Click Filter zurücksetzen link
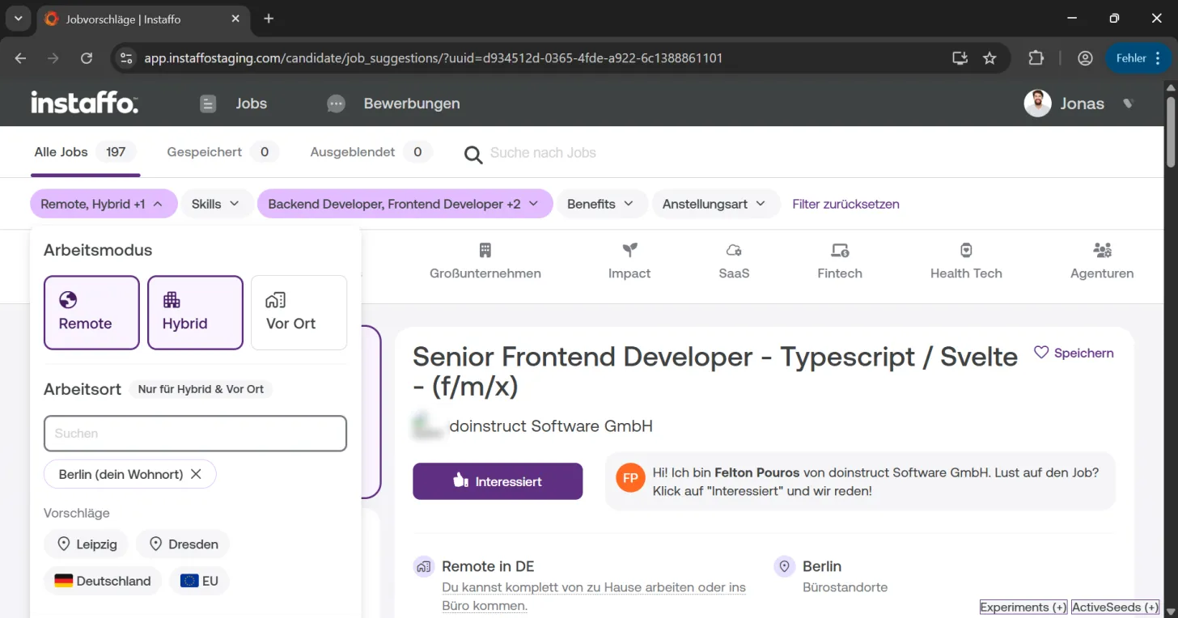Image resolution: width=1178 pixels, height=618 pixels. click(845, 204)
